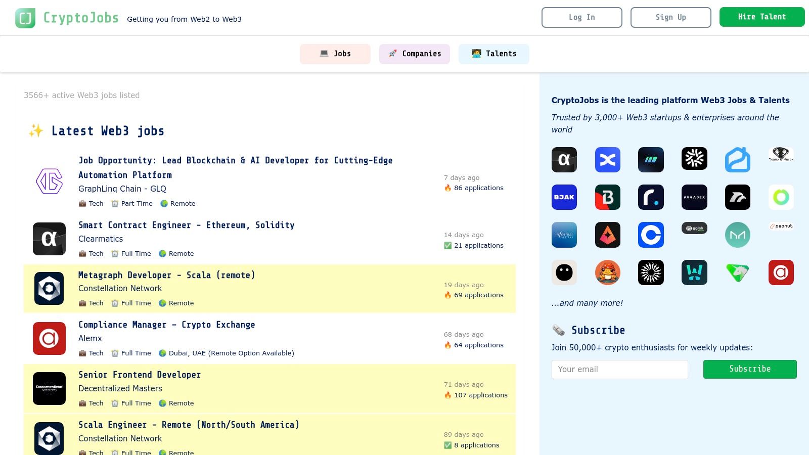Viewport: 809px width, 455px height.
Task: Click the Clearmatics company name in the job list
Action: (101, 239)
